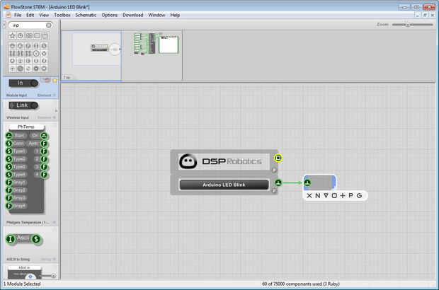Select the Top level navigator thumbnail
Screen dimensions: 439x290
tap(91, 56)
